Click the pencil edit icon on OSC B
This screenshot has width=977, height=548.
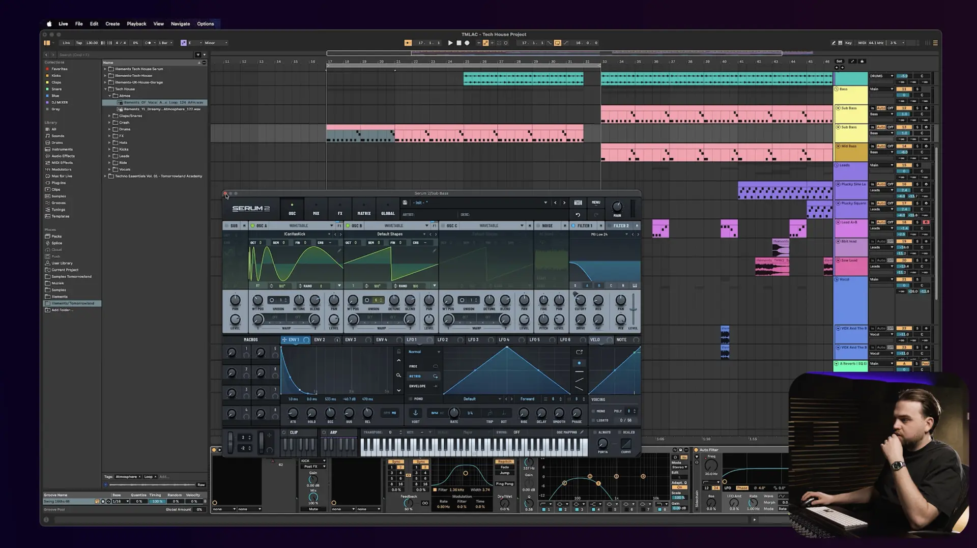pyautogui.click(x=434, y=250)
